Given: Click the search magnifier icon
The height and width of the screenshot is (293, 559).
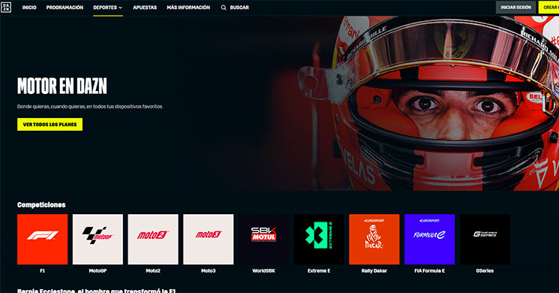Looking at the screenshot, I should pos(224,8).
